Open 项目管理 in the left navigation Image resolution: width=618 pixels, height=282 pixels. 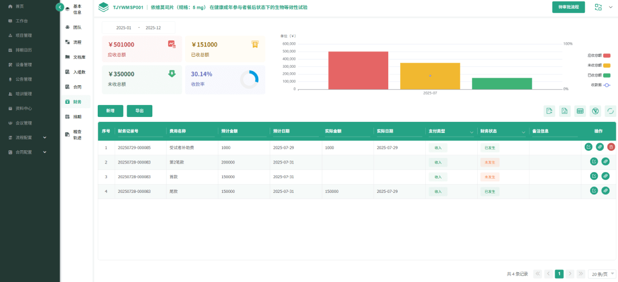23,36
